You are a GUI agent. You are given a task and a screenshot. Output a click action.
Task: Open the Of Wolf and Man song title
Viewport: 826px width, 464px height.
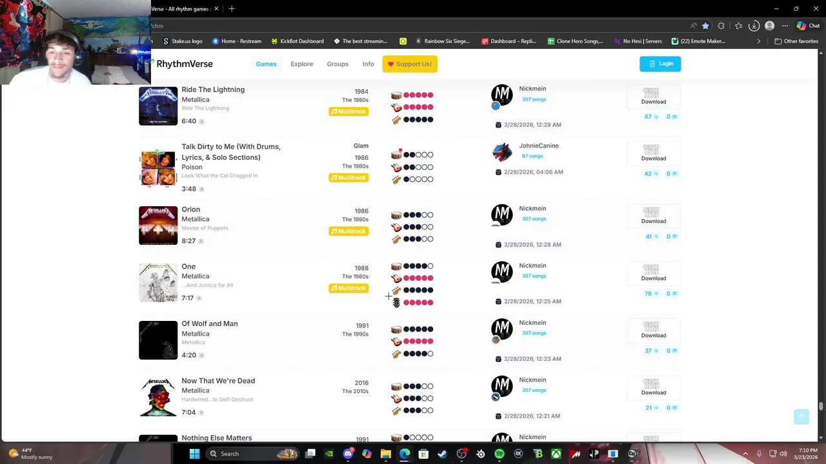pyautogui.click(x=210, y=324)
